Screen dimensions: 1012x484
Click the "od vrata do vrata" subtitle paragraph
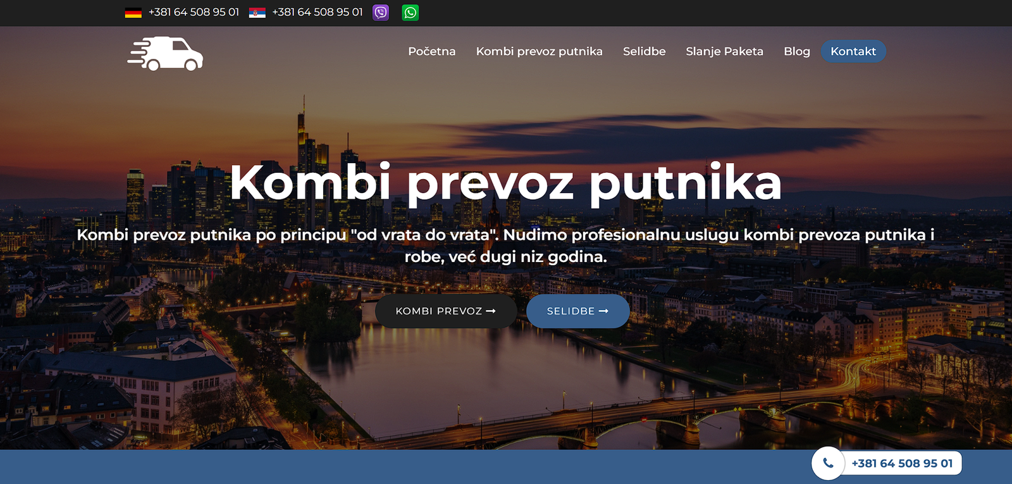click(505, 245)
